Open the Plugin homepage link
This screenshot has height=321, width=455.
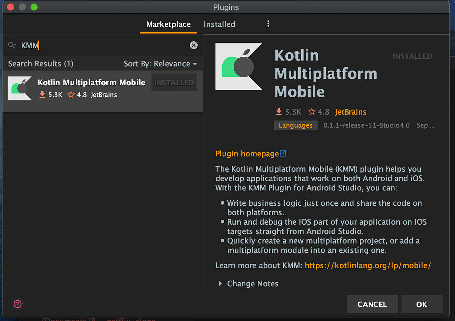click(x=247, y=154)
